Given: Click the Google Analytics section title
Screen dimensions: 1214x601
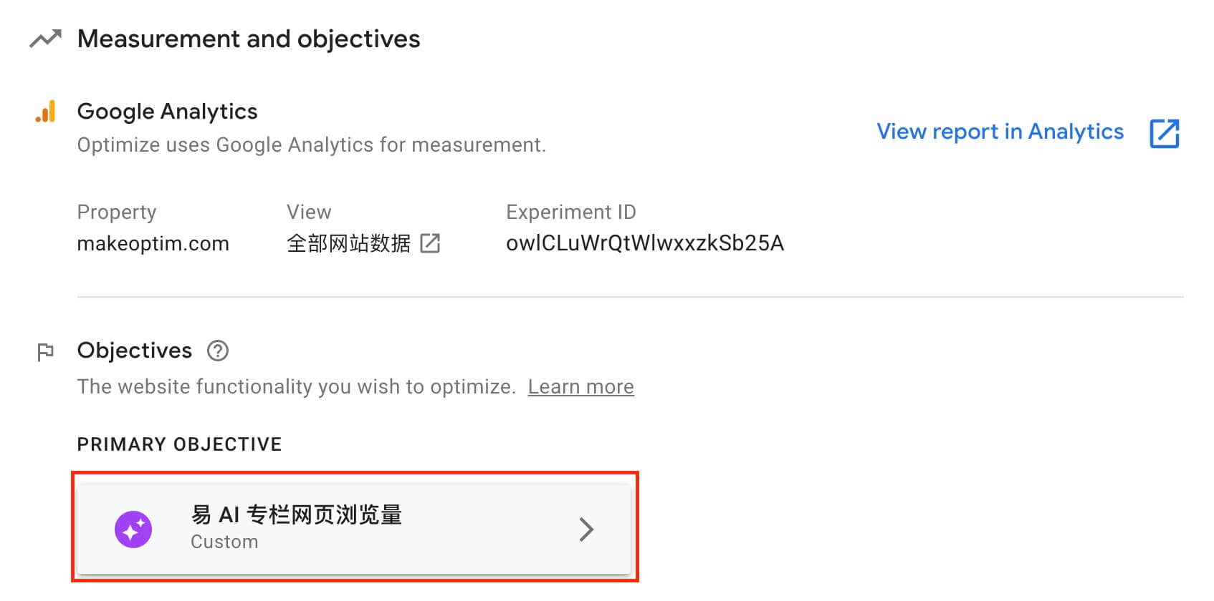Looking at the screenshot, I should (167, 112).
